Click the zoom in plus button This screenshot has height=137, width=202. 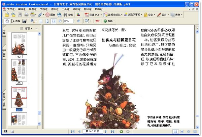pos(79,21)
